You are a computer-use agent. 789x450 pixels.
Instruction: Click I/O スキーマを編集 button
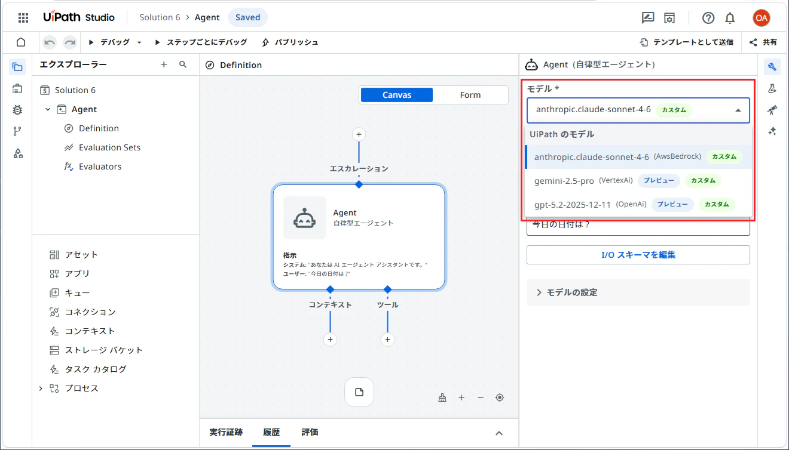point(638,255)
